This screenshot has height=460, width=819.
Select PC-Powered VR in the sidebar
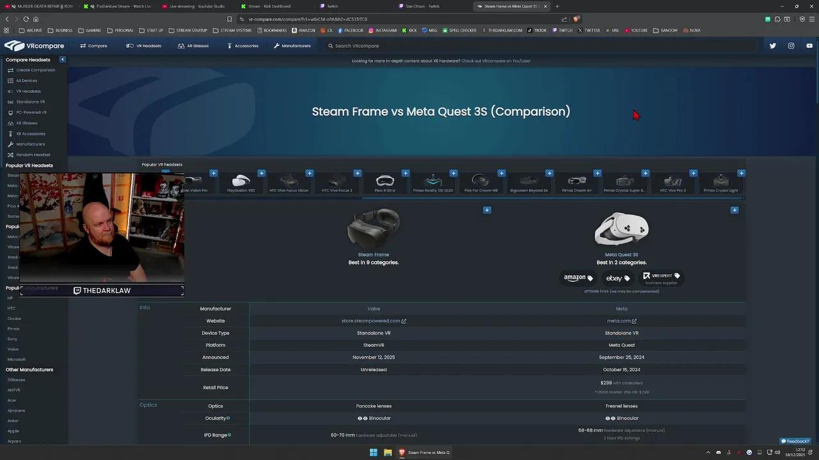(31, 112)
